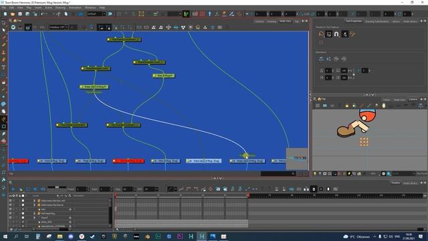Open the Windows menu

point(90,7)
